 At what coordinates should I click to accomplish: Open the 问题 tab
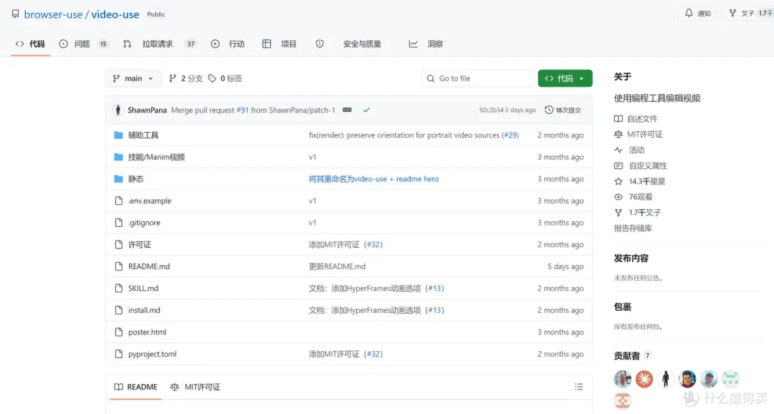83,44
